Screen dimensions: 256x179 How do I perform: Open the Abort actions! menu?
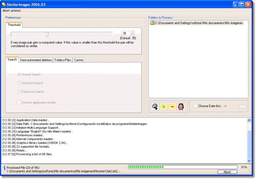click(12, 11)
